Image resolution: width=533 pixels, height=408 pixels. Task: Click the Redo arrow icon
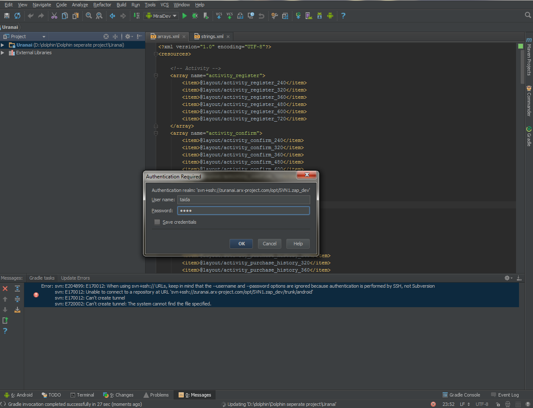[x=41, y=16]
